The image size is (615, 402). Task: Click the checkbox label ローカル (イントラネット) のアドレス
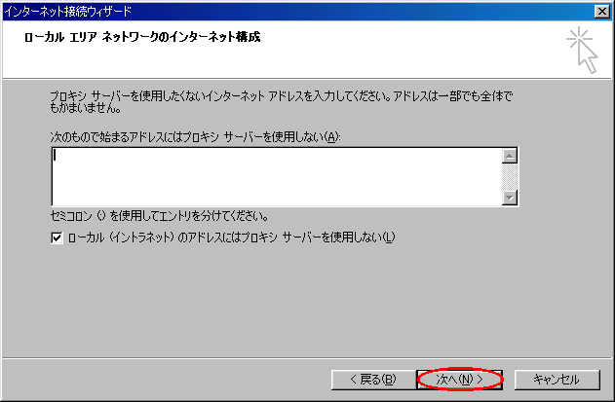[231, 238]
